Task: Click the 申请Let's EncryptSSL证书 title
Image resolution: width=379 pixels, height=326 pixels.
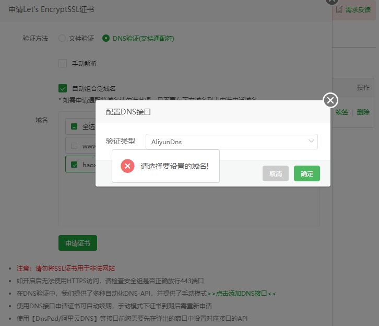Action: pyautogui.click(x=51, y=9)
